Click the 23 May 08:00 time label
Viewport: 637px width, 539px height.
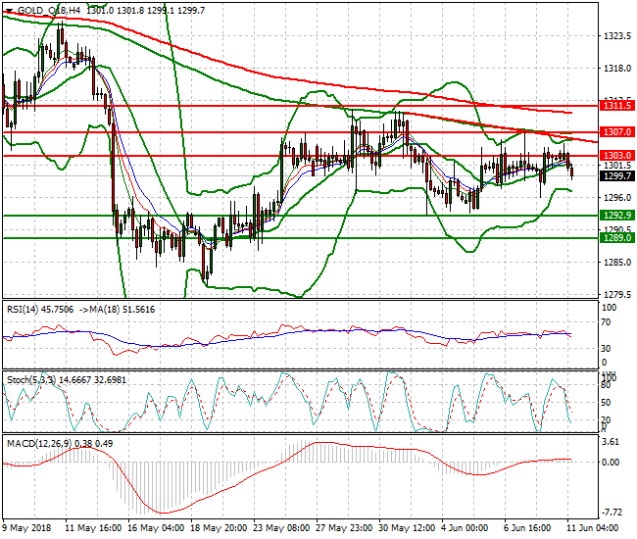click(x=281, y=528)
